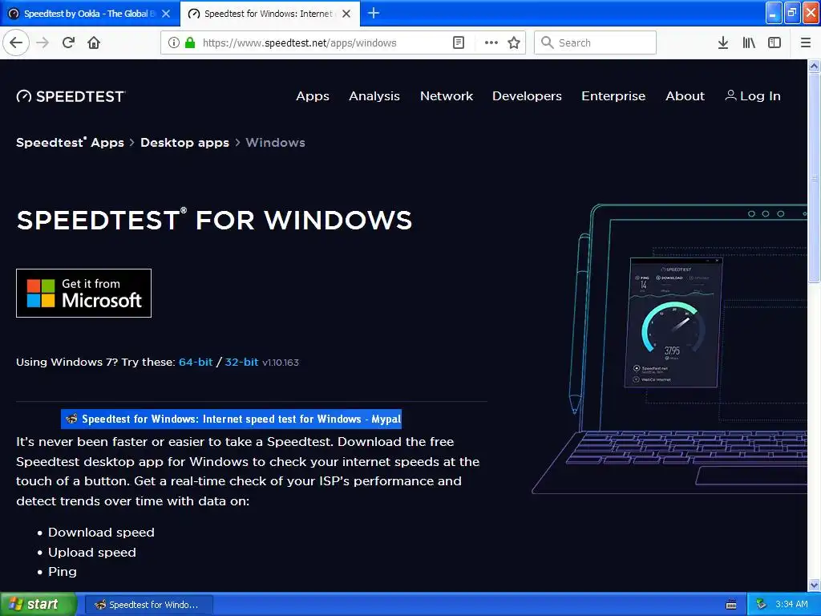Toggle reader view icon in address bar
The height and width of the screenshot is (616, 821).
coord(458,43)
